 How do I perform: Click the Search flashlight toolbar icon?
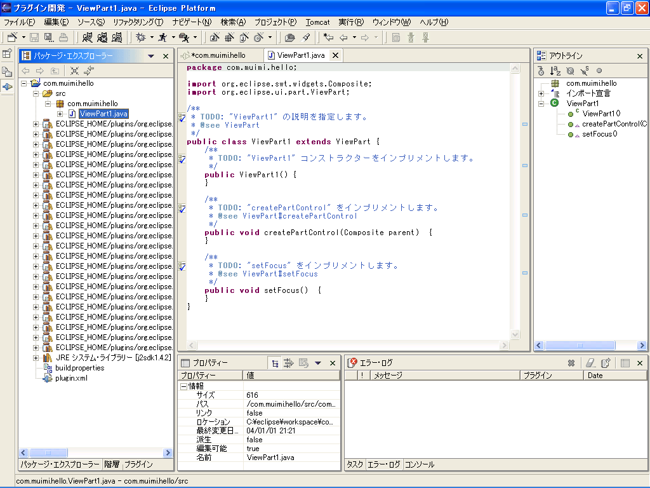click(306, 37)
